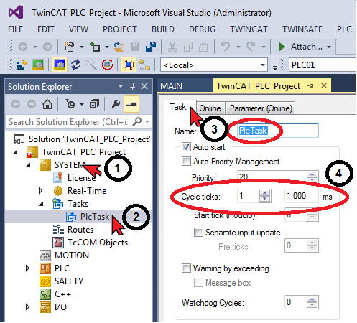Expand the PLC tree node

[x=27, y=268]
